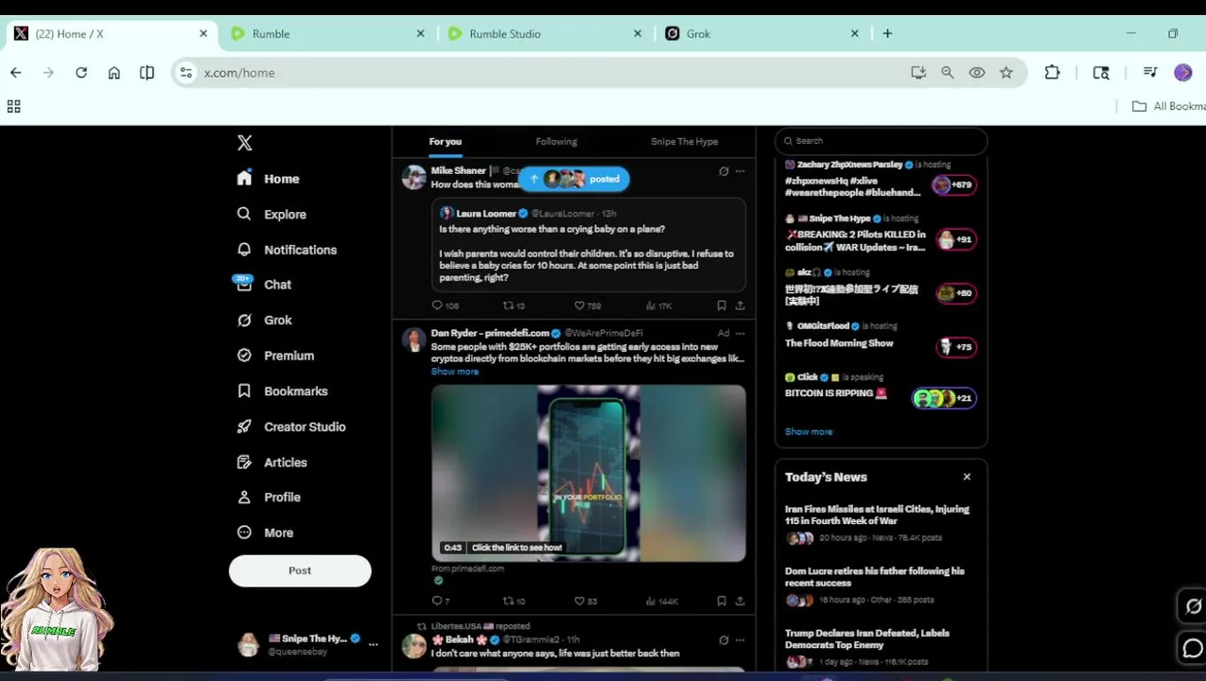
Task: Click the browser Home button
Action: (114, 73)
